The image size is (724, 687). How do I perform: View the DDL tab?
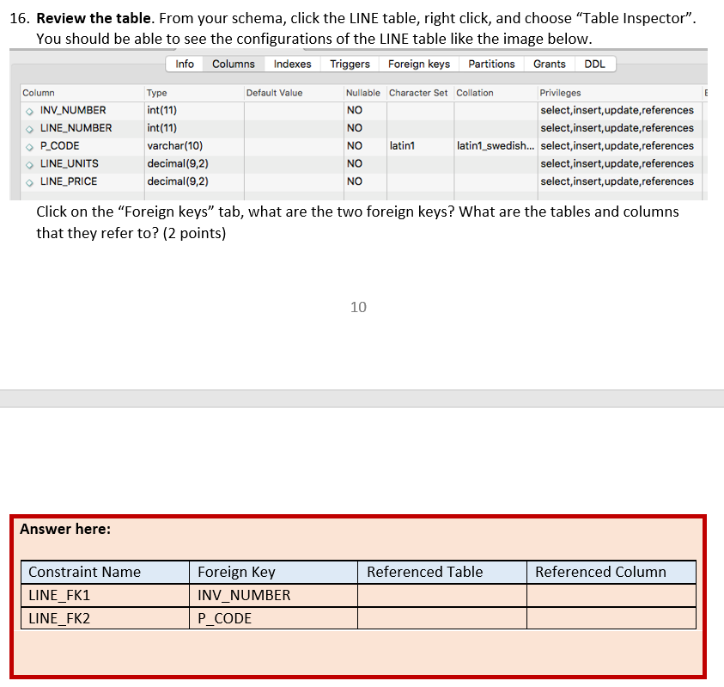tap(593, 63)
